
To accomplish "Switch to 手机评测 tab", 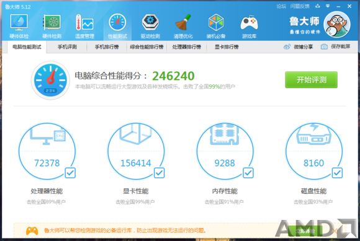I will 67,47.
